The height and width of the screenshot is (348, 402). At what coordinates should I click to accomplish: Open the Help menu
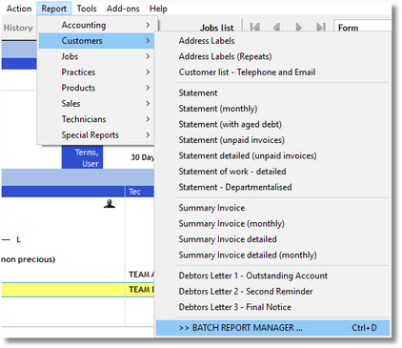pos(158,9)
